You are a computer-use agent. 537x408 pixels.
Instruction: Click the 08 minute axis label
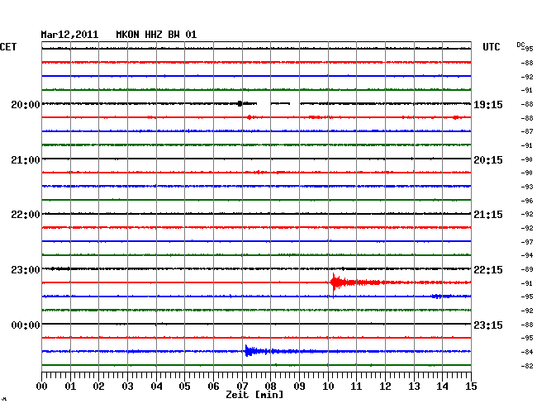270,386
